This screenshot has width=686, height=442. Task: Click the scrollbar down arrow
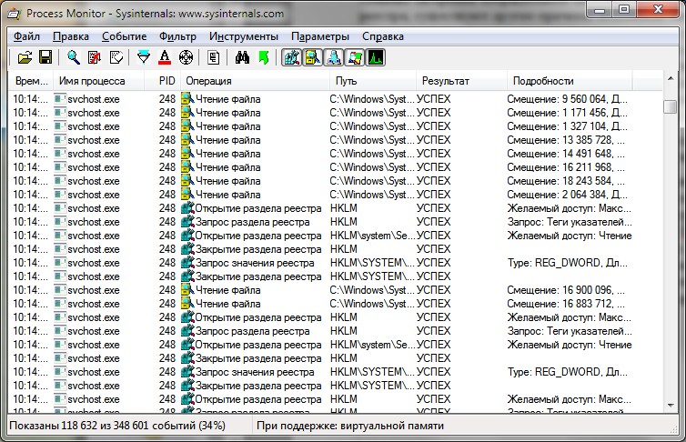(671, 406)
